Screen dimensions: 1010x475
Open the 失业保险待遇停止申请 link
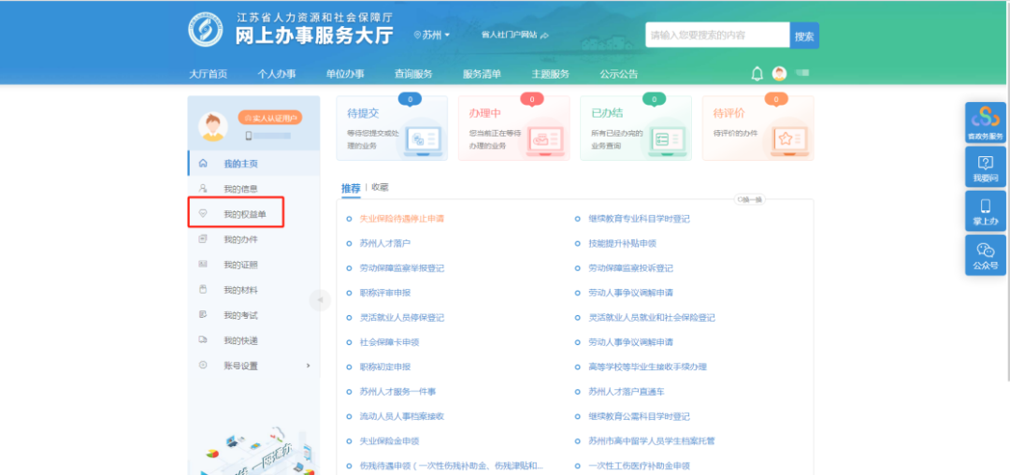(x=401, y=219)
